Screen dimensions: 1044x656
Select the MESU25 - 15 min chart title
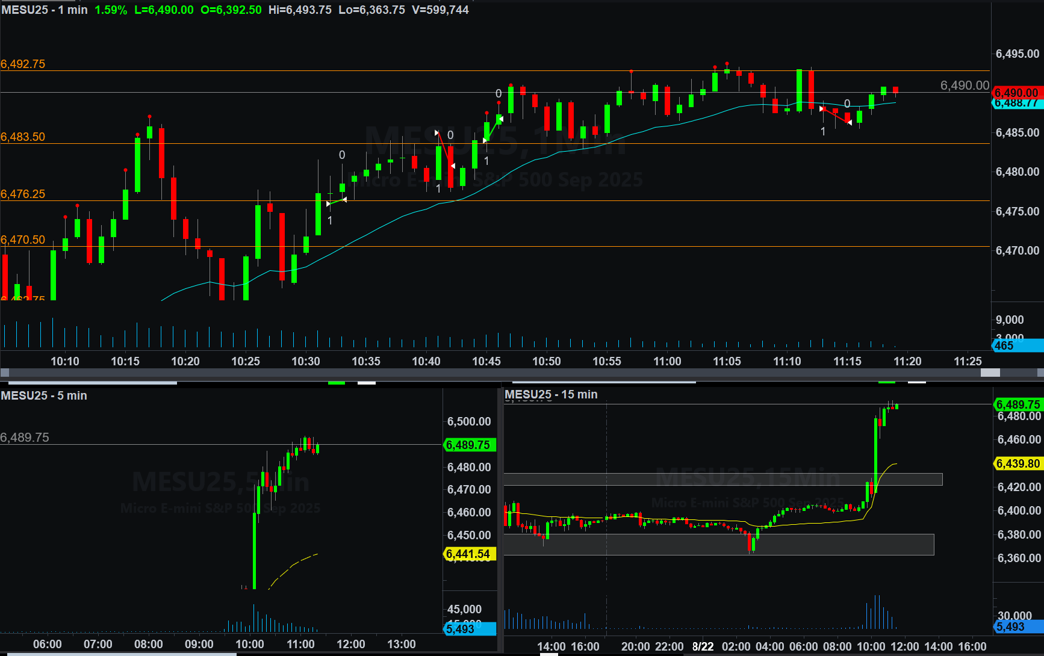pos(551,394)
